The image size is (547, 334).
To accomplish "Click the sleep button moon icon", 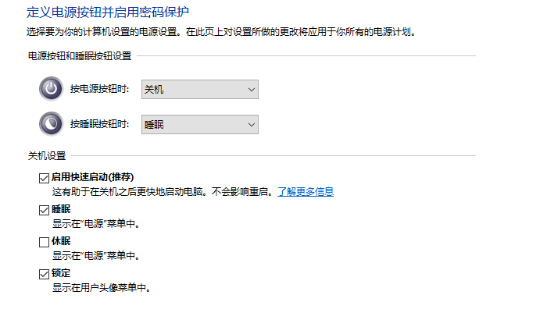I will pyautogui.click(x=51, y=123).
